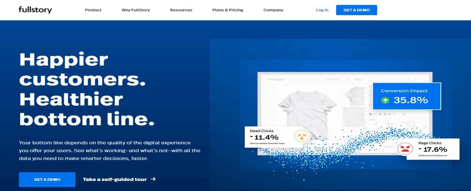Viewport: 471px width, 191px height.
Task: Click the fullstory logo
Action: pos(35,10)
